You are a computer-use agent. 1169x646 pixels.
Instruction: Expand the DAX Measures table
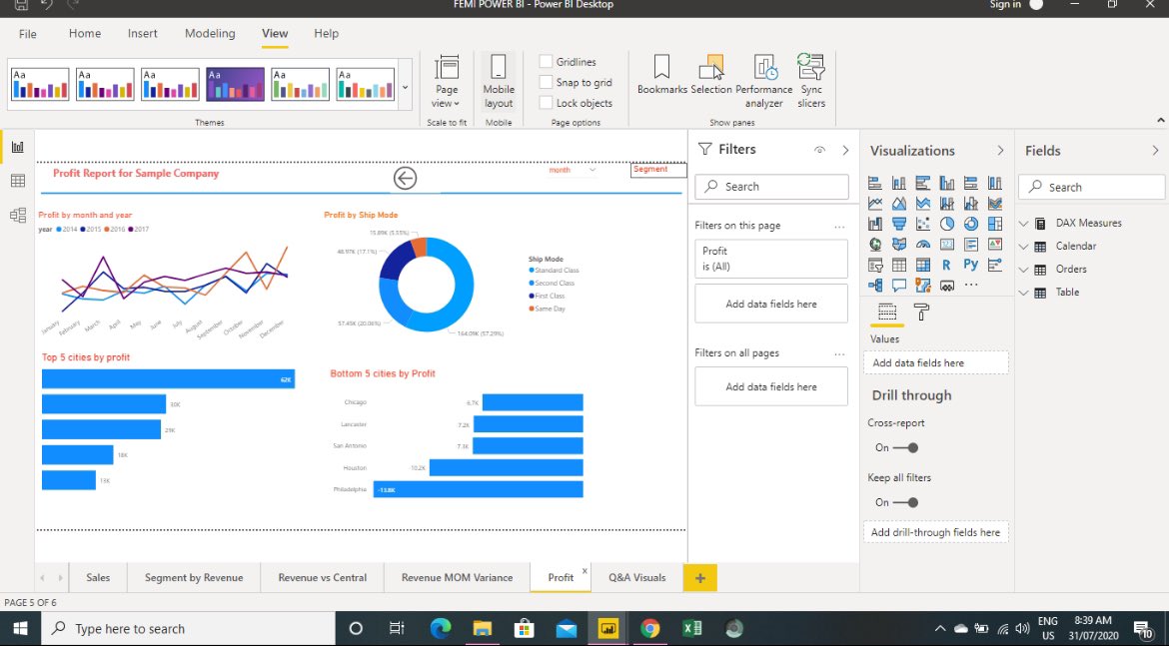pos(1023,223)
